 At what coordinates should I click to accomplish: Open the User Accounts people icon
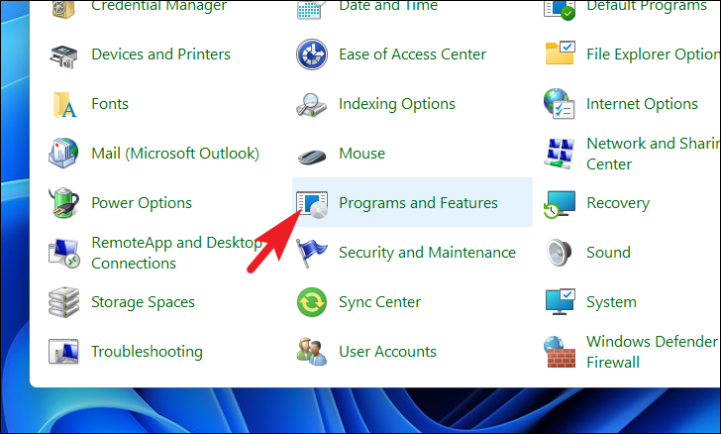click(312, 352)
